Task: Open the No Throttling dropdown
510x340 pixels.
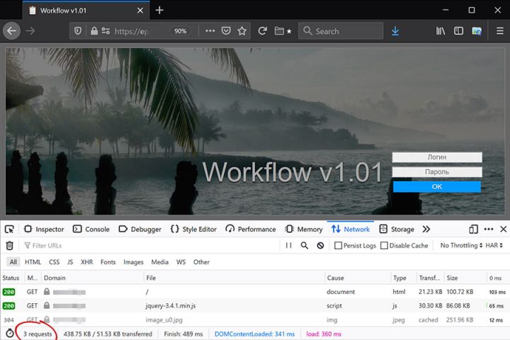Action: click(461, 246)
